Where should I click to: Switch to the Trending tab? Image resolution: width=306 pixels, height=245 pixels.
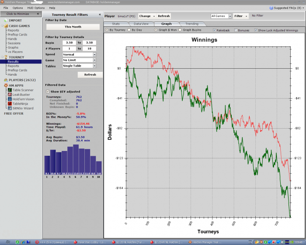(x=191, y=24)
